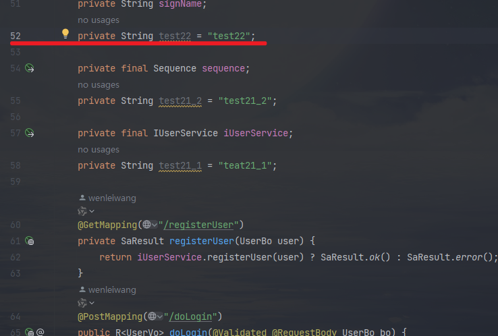Click the globe icon in the PostMapping annotation
498x336 pixels.
[153, 316]
